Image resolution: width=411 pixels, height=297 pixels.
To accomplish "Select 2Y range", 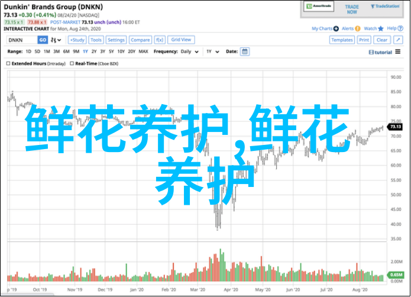I will click(x=94, y=51).
